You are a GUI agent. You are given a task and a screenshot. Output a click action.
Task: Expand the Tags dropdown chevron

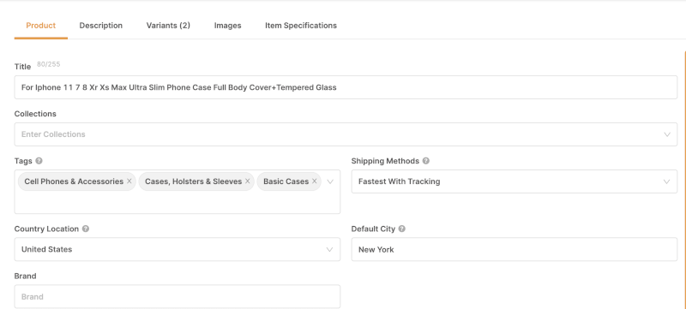(330, 181)
